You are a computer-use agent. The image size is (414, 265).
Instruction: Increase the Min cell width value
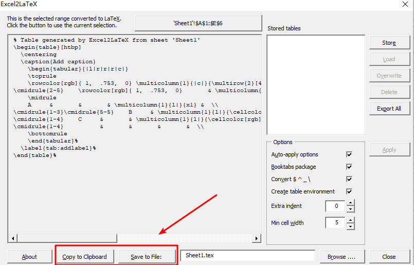click(350, 220)
